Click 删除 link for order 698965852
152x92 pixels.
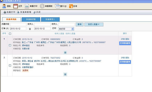click(x=127, y=39)
